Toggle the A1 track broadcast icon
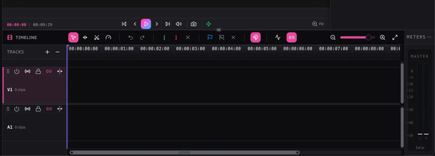This screenshot has height=156, width=435. pos(27,109)
